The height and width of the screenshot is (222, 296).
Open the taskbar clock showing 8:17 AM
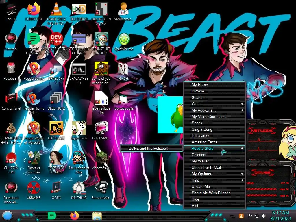tap(280, 216)
